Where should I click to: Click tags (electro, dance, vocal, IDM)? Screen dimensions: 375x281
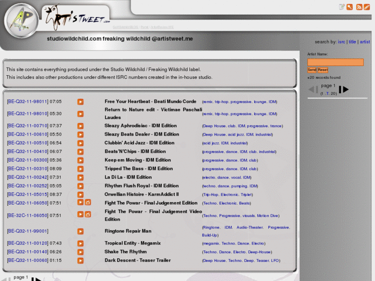[227, 178]
